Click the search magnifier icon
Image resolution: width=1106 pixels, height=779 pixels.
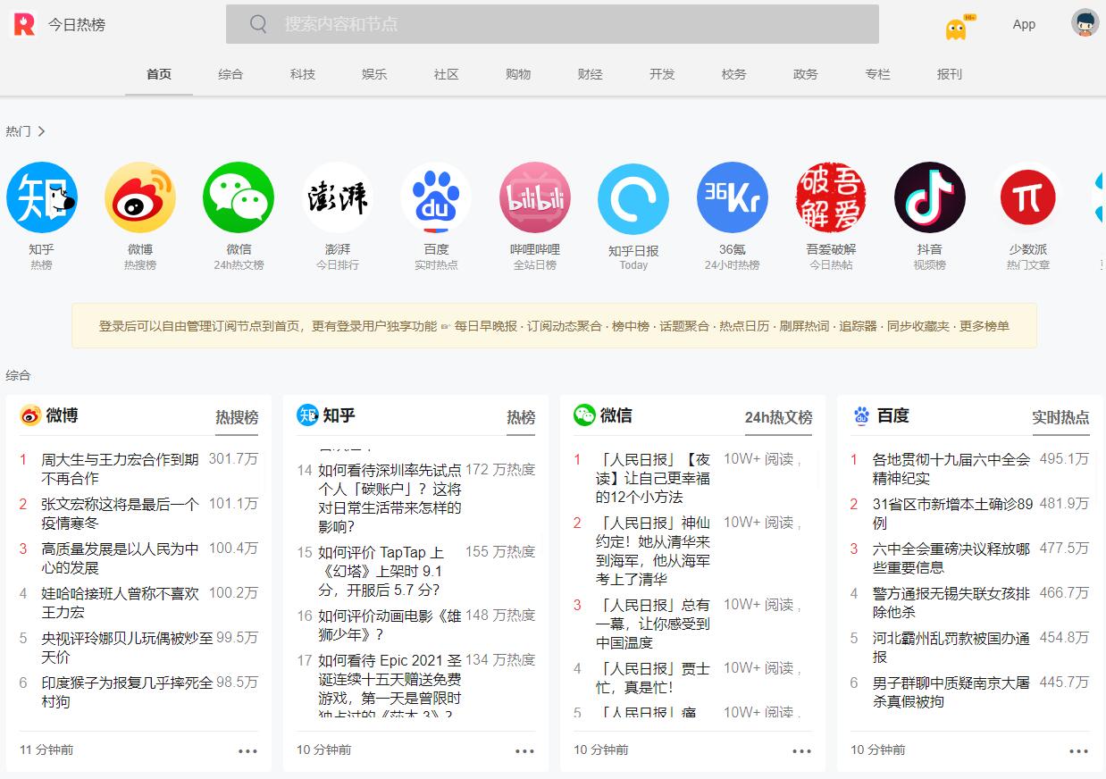(x=258, y=24)
